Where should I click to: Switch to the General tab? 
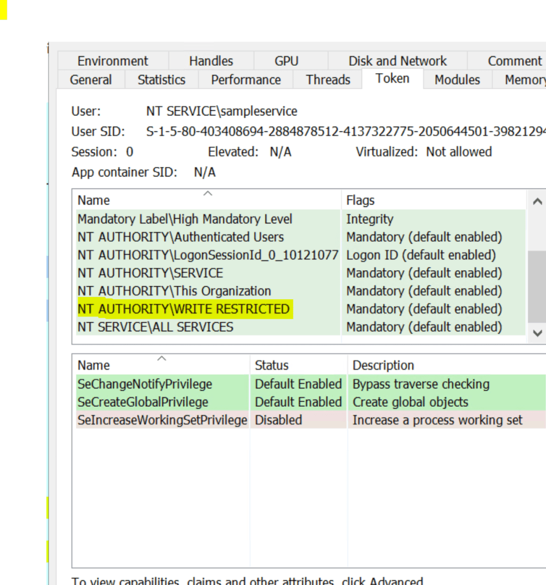point(91,80)
